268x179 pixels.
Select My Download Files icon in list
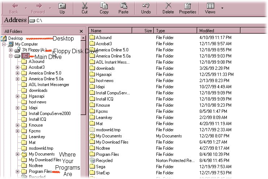(x=92, y=142)
